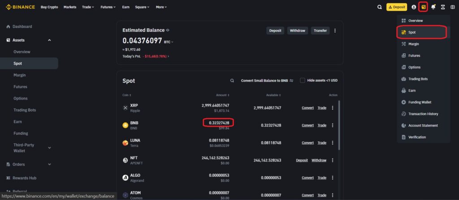The width and height of the screenshot is (459, 200).
Task: Open the user profile icon
Action: pyautogui.click(x=414, y=7)
